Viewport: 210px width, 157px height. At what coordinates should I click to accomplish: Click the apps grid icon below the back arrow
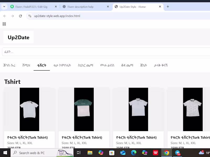click(4, 24)
